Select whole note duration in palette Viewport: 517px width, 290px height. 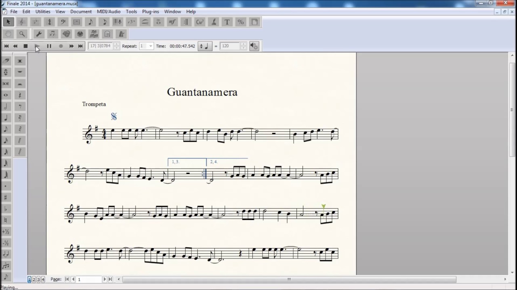pos(6,95)
